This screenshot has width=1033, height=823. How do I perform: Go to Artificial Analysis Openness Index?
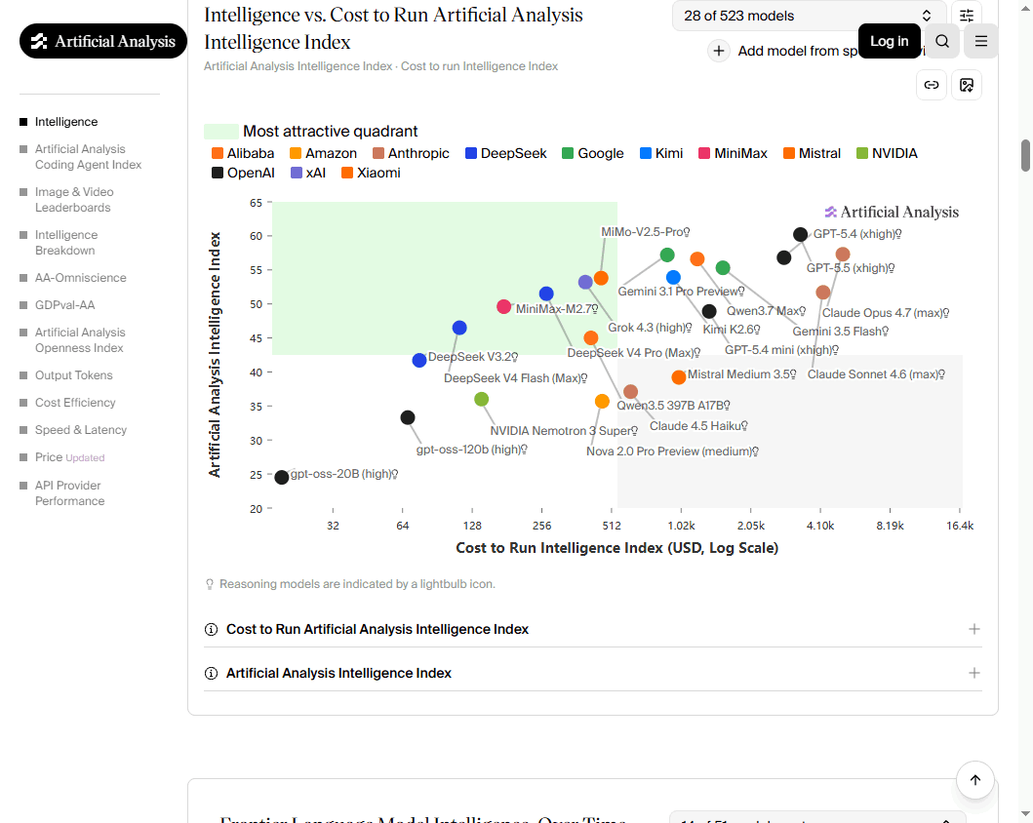(x=79, y=340)
